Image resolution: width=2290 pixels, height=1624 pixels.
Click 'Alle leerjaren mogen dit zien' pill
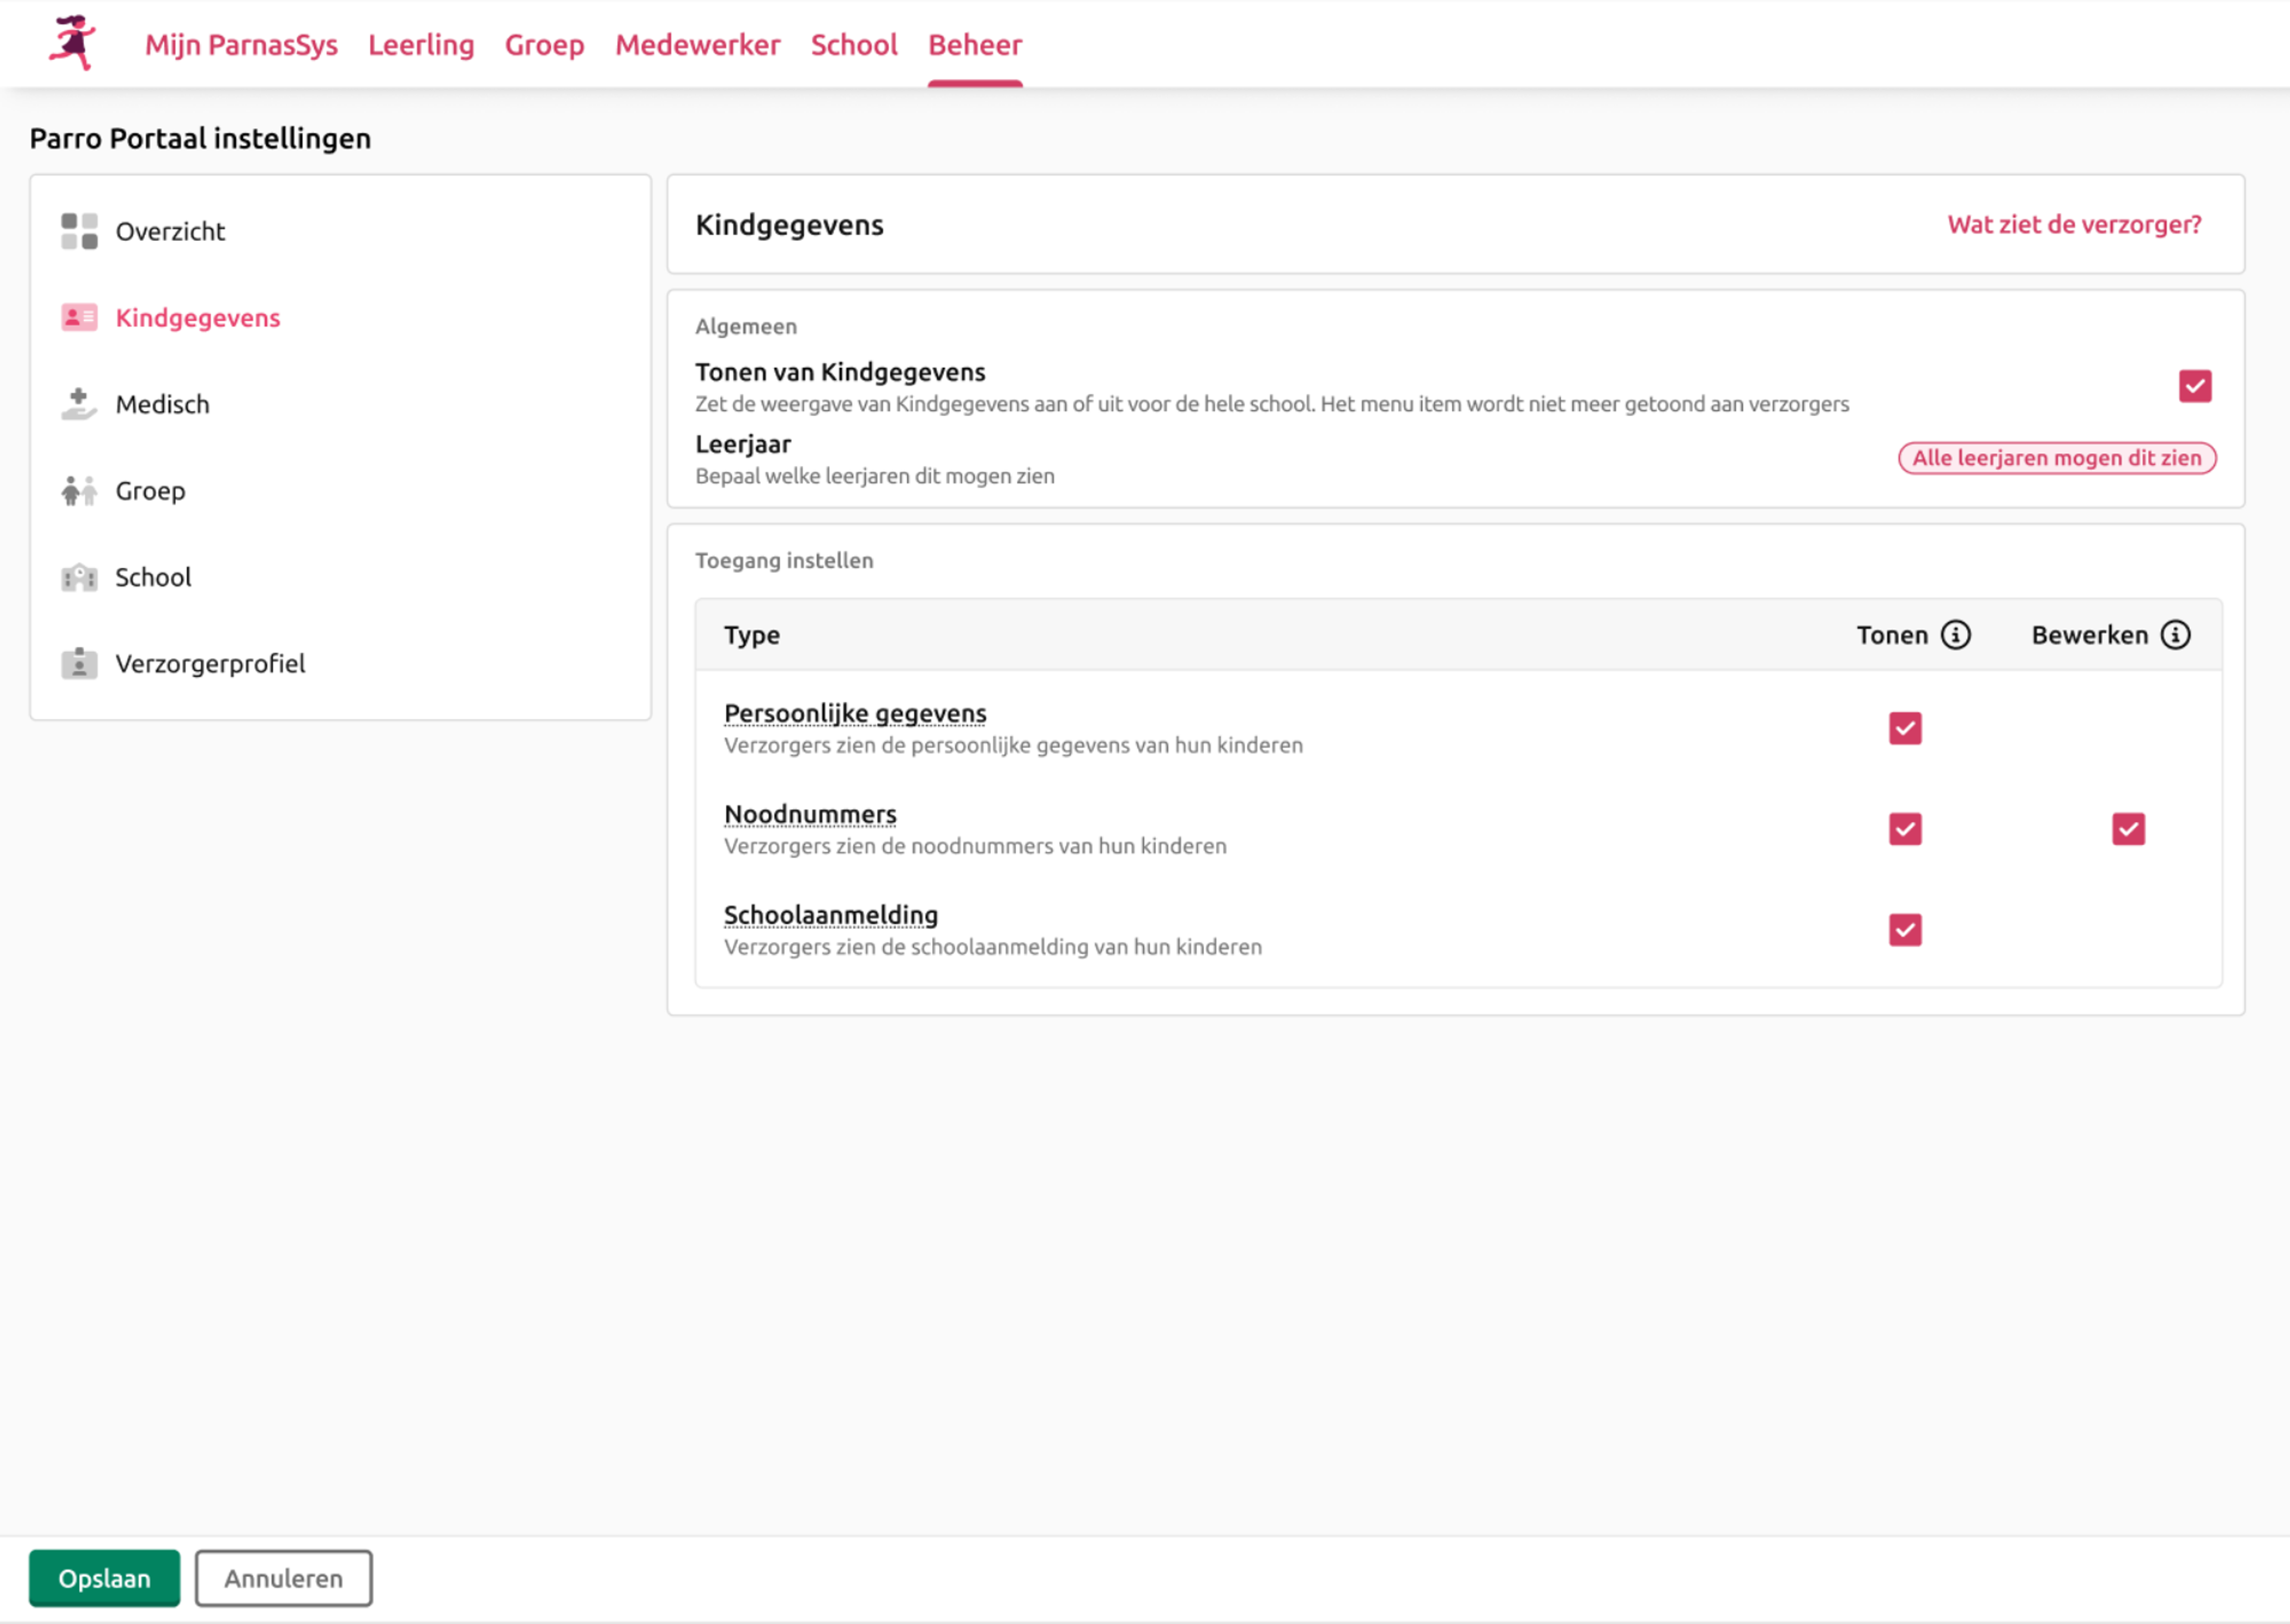[x=2057, y=458]
